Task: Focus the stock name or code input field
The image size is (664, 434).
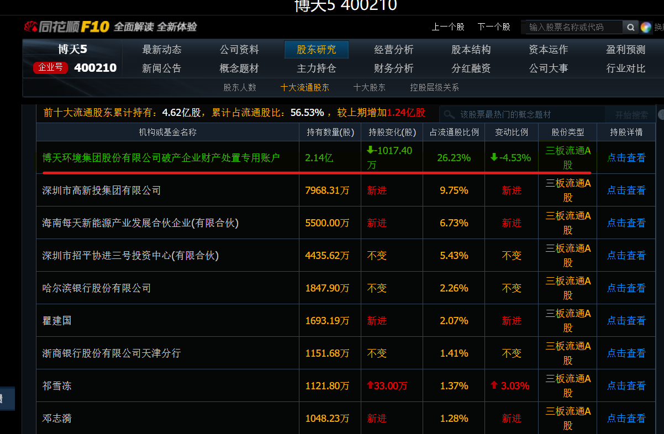Action: tap(573, 27)
